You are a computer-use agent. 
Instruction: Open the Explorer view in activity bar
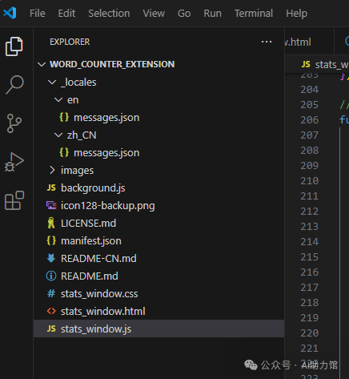[x=14, y=46]
